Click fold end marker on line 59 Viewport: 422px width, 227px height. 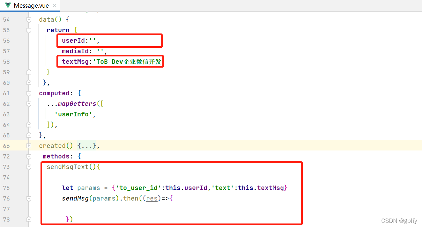coord(29,72)
